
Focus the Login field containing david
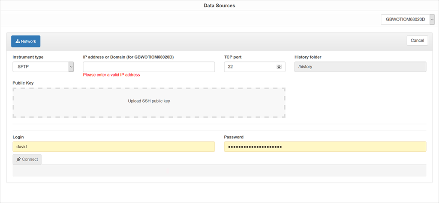[114, 147]
